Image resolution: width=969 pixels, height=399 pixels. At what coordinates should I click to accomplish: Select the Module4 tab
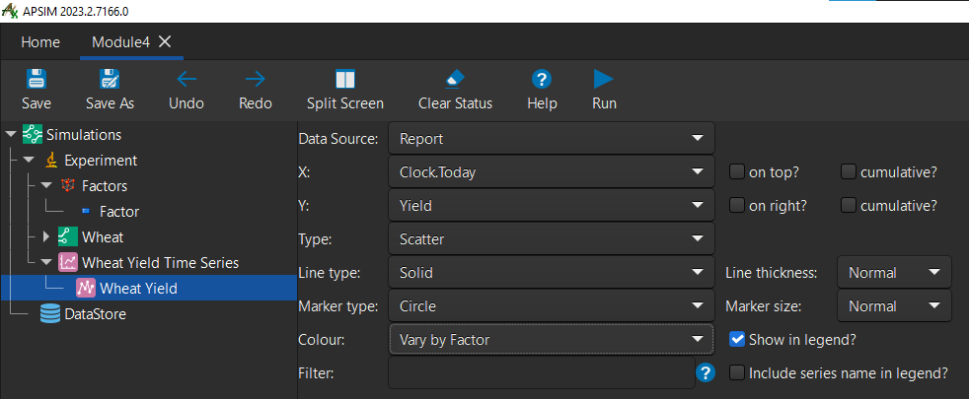coord(120,42)
